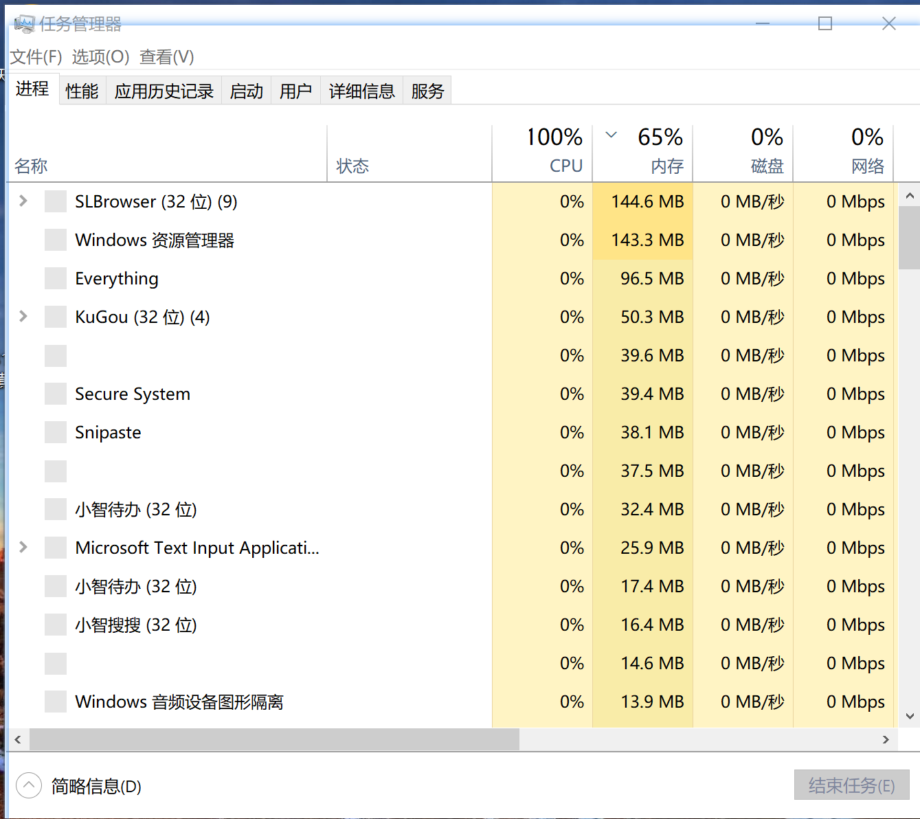Click the Windows 资源管理器 process icon
This screenshot has height=819, width=920.
(56, 240)
